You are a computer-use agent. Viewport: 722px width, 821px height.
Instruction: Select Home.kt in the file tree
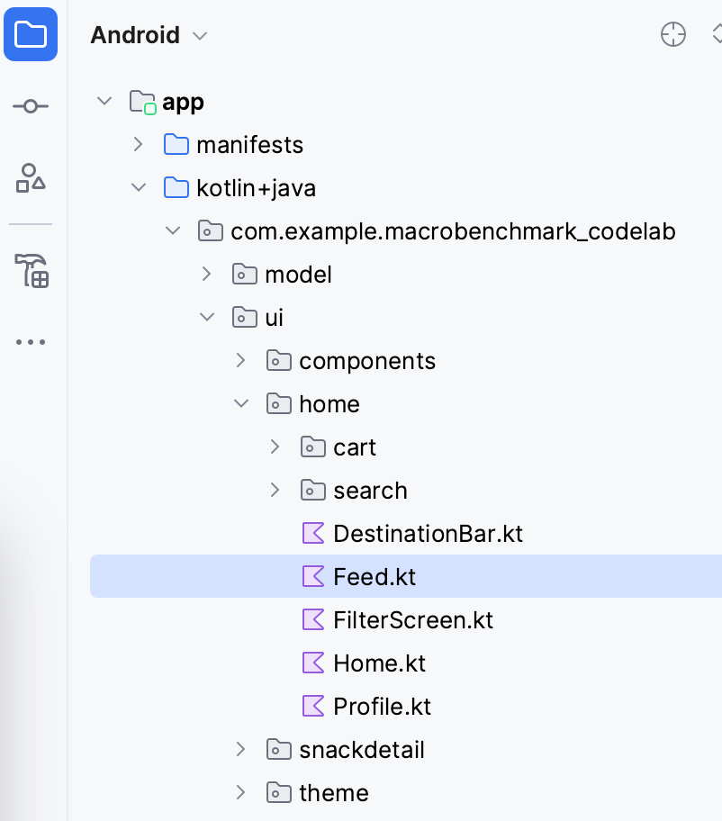pyautogui.click(x=379, y=663)
